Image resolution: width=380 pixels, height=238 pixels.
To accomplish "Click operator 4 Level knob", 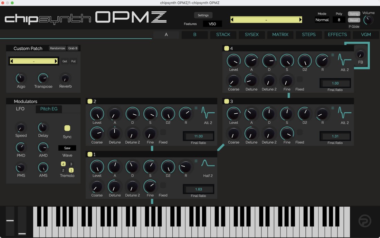I will coord(234,61).
